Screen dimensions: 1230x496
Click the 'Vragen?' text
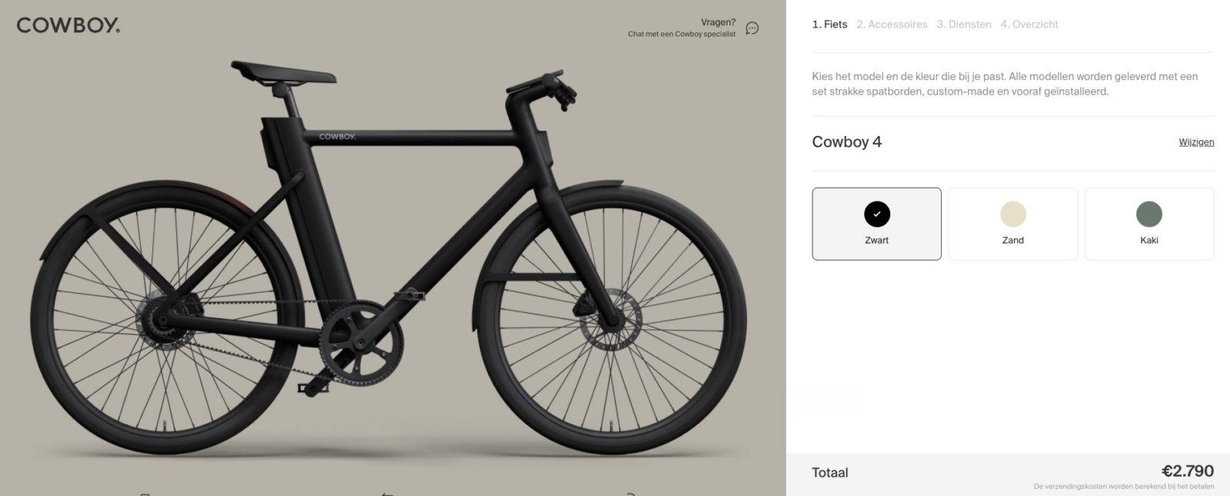[717, 21]
